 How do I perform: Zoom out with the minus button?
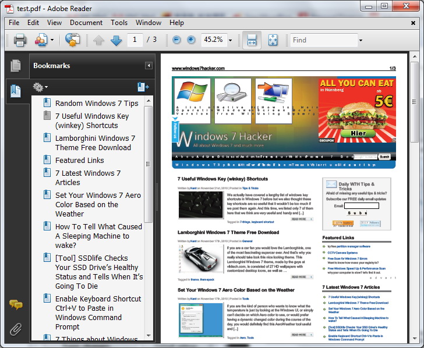[176, 40]
